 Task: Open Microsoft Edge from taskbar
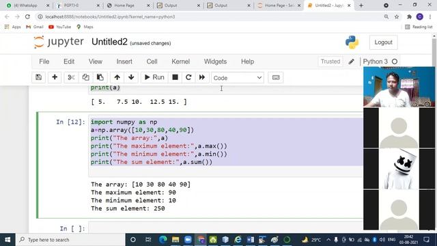[163, 240]
